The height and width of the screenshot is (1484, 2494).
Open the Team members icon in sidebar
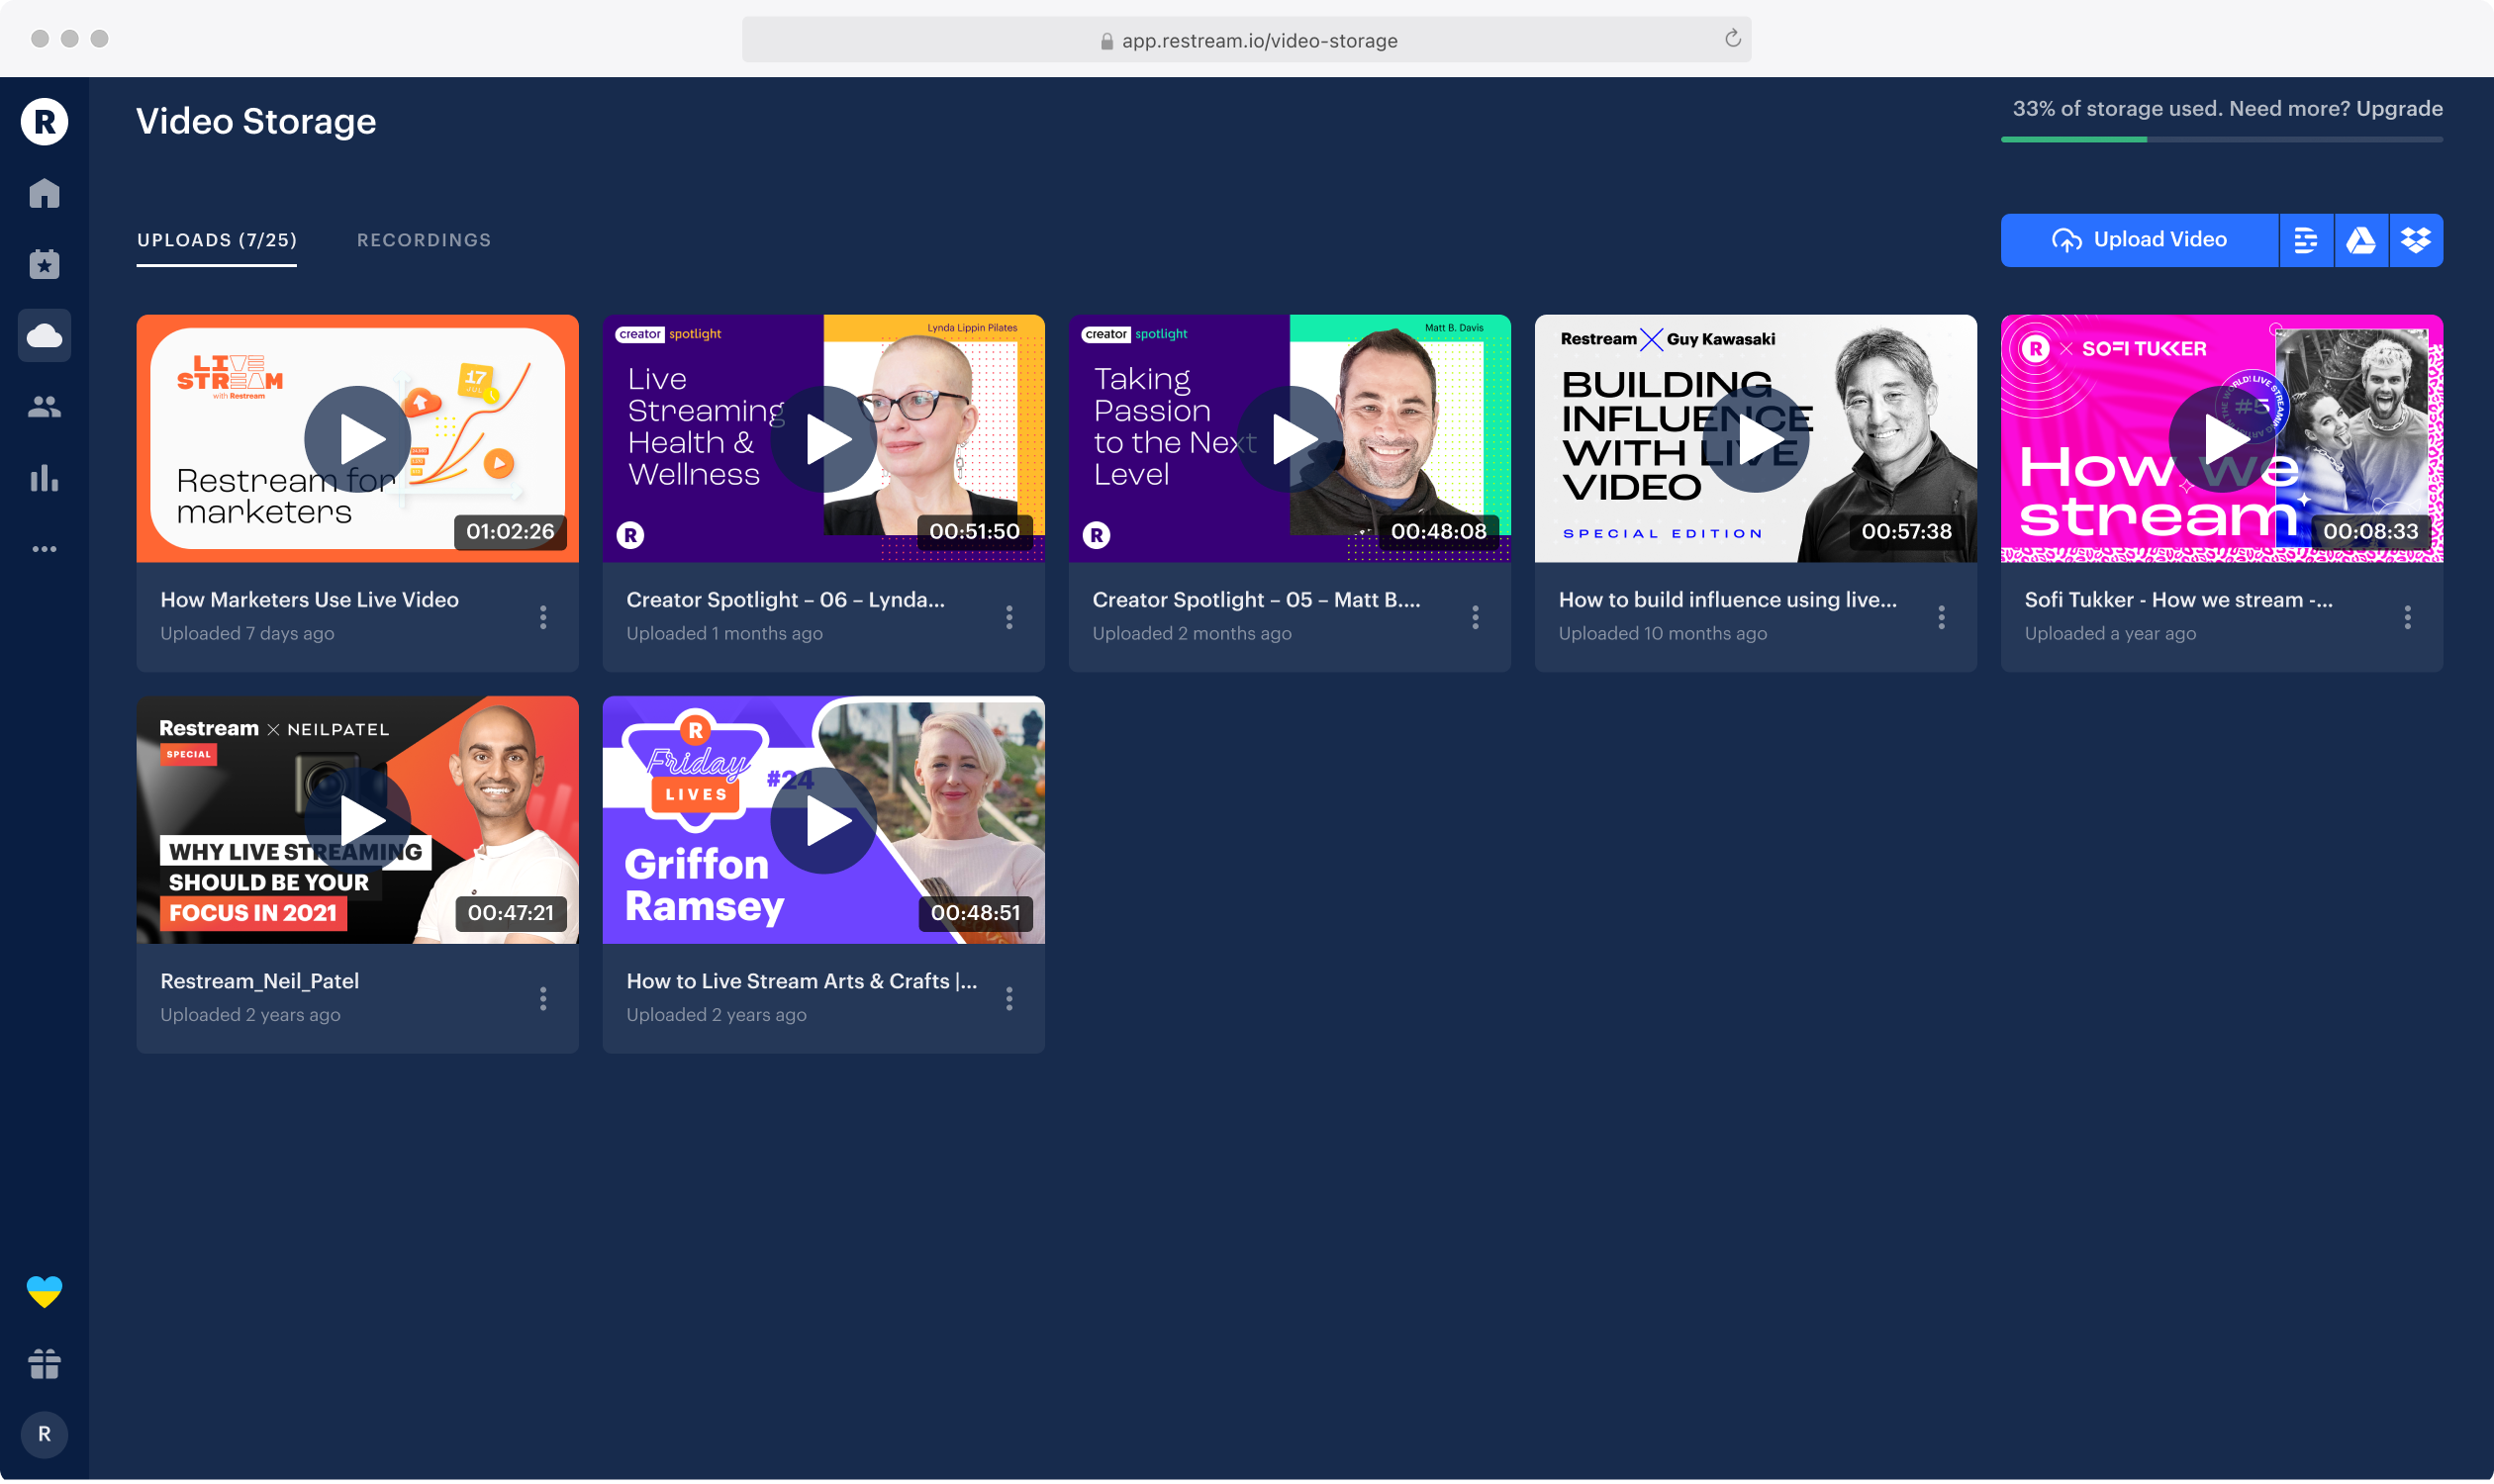[44, 406]
